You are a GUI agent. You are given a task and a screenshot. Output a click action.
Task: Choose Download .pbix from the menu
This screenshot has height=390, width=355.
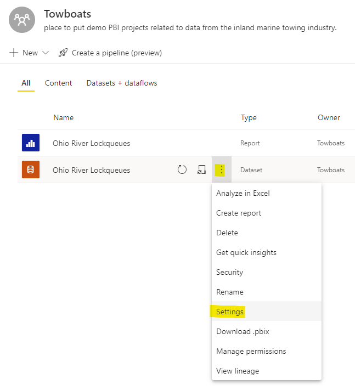click(x=243, y=331)
